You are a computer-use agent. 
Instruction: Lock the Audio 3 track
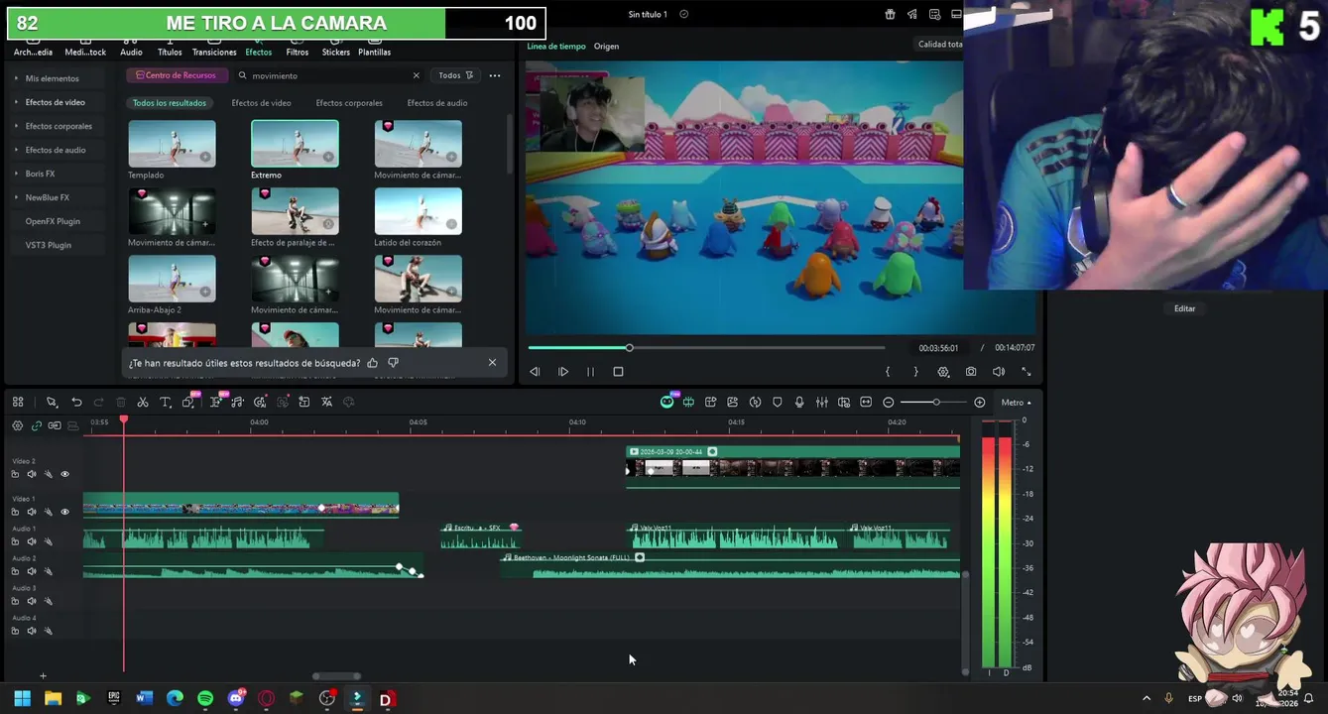click(15, 601)
